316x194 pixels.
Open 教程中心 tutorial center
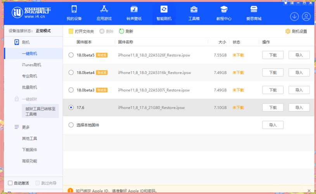224,13
